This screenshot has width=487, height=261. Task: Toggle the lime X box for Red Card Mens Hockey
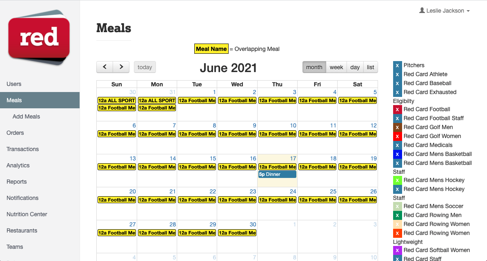(x=397, y=180)
